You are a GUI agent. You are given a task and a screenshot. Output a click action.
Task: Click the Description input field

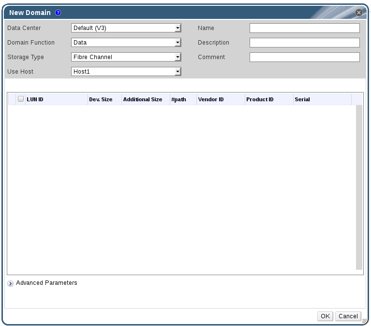tap(304, 43)
